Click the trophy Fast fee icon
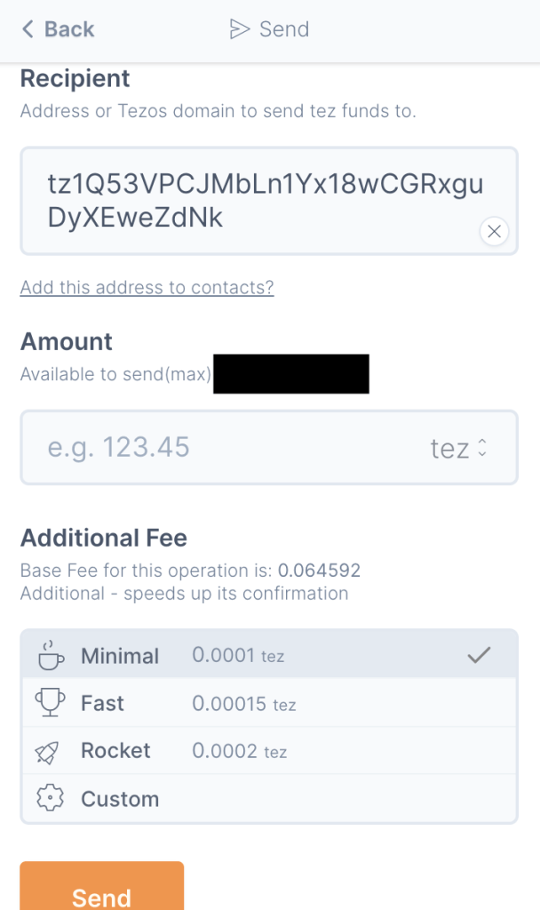540x910 pixels. (x=51, y=703)
